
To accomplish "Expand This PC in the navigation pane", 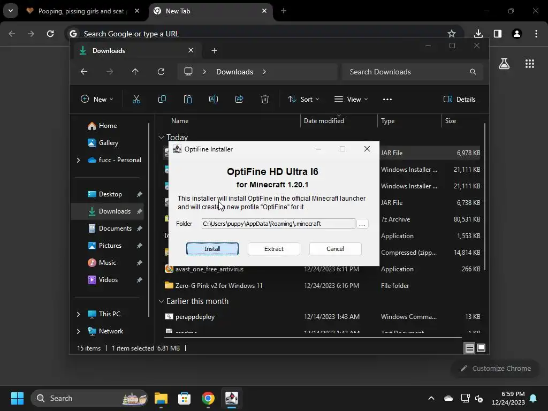I will coord(78,314).
